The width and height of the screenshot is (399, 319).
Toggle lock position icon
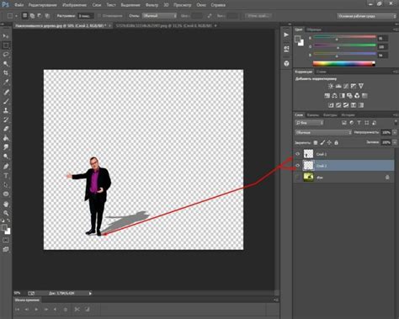tap(329, 142)
